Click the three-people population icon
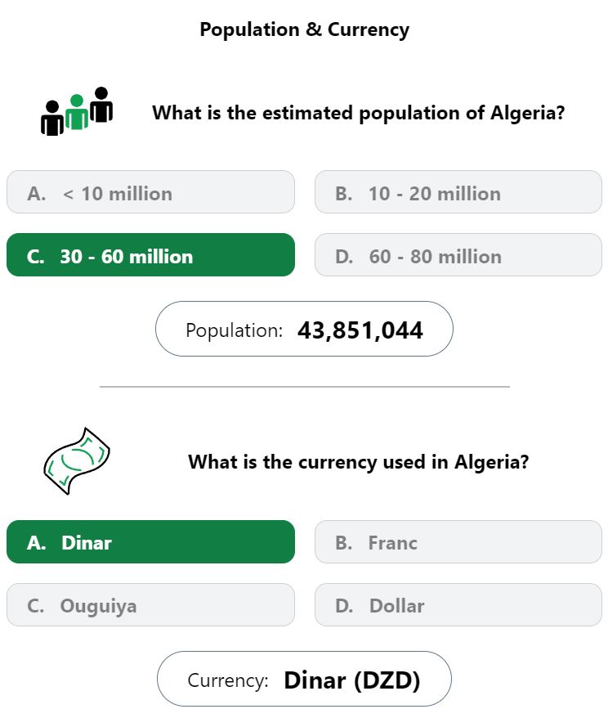 [76, 111]
